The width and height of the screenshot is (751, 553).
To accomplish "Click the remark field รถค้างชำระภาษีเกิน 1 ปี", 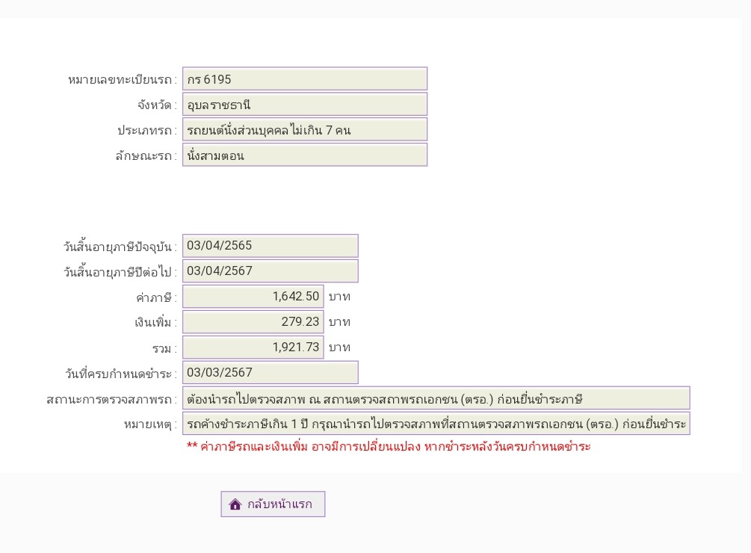I will coord(436,424).
